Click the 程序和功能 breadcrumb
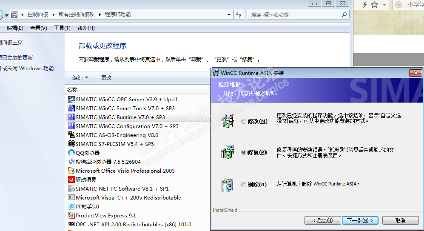Screen dimensions: 424x231 click(x=118, y=14)
